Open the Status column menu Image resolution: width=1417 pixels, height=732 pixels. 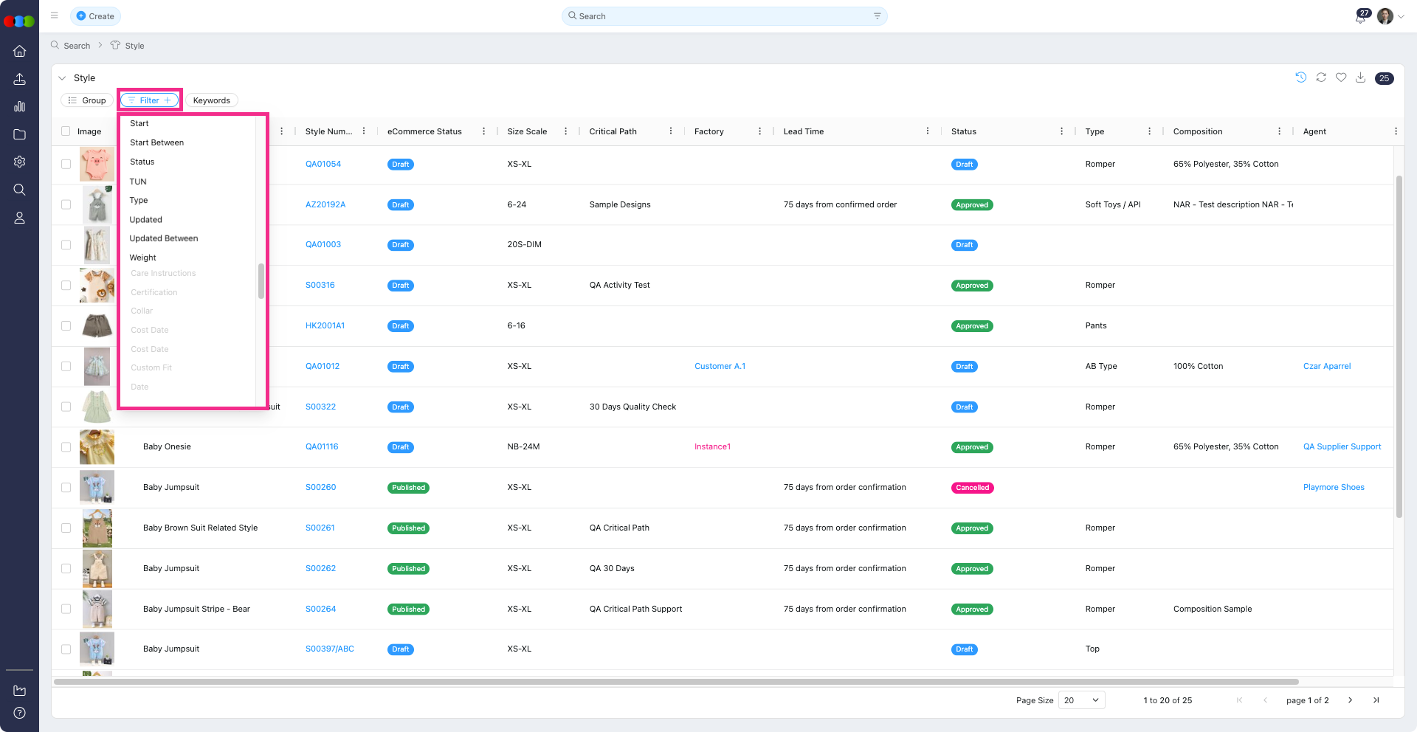click(x=1061, y=131)
